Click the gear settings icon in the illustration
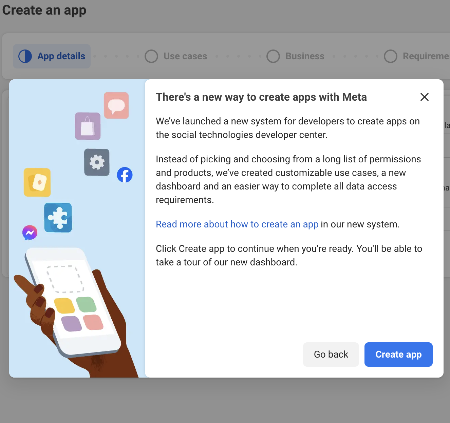450x423 pixels. click(x=97, y=162)
